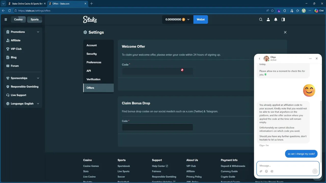The width and height of the screenshot is (326, 183).
Task: Close the Olga chat widget
Action: [x=317, y=58]
